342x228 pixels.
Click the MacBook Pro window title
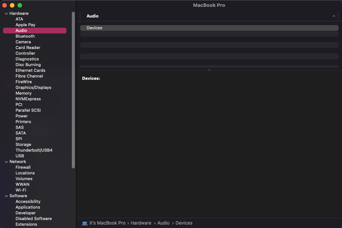click(x=209, y=5)
